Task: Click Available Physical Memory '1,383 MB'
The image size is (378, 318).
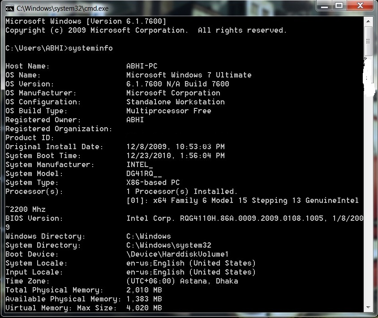Action: (x=144, y=299)
